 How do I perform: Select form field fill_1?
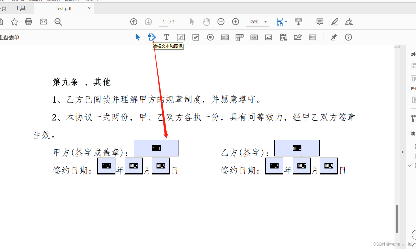click(x=156, y=148)
